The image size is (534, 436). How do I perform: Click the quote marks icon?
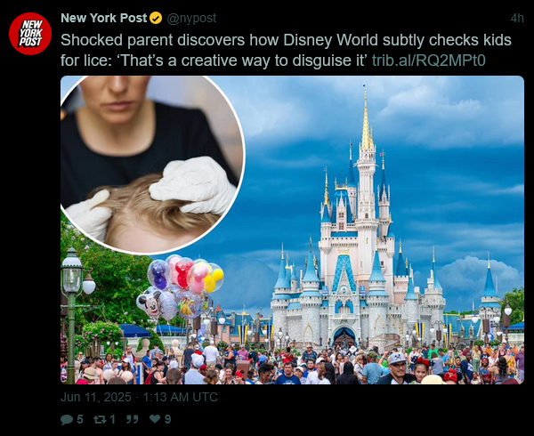[x=132, y=419]
